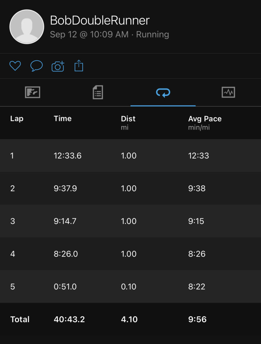Select the laps tab icon
The height and width of the screenshot is (344, 261).
[x=163, y=92]
